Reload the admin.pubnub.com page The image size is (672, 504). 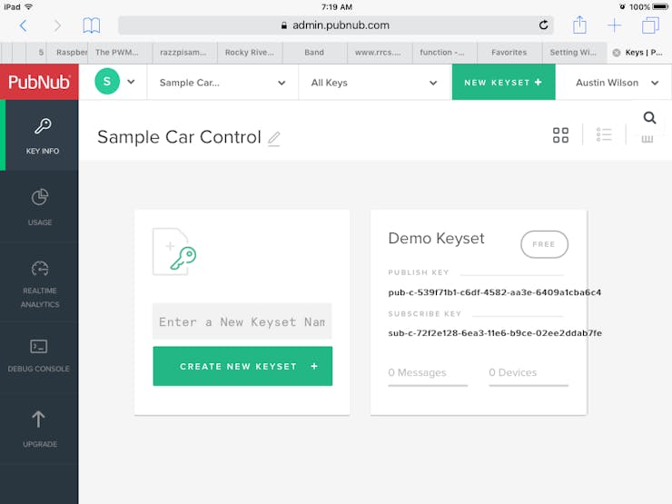(x=543, y=25)
